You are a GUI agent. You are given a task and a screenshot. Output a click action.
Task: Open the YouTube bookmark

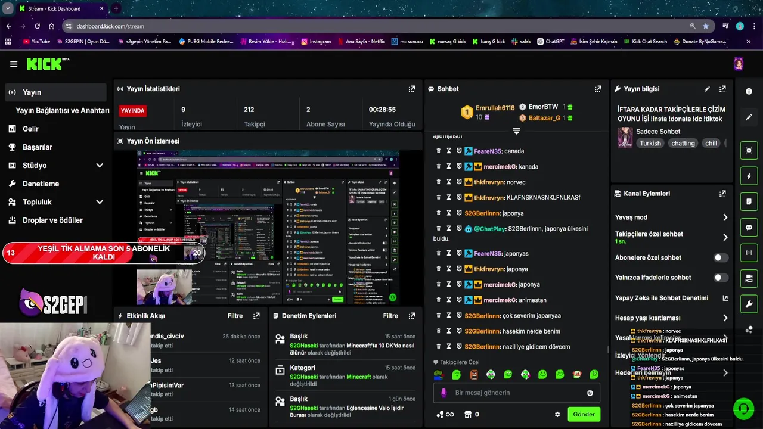36,42
